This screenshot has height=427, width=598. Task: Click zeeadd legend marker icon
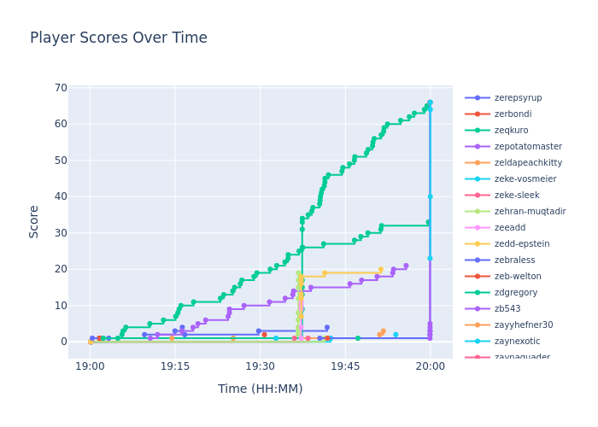point(478,228)
